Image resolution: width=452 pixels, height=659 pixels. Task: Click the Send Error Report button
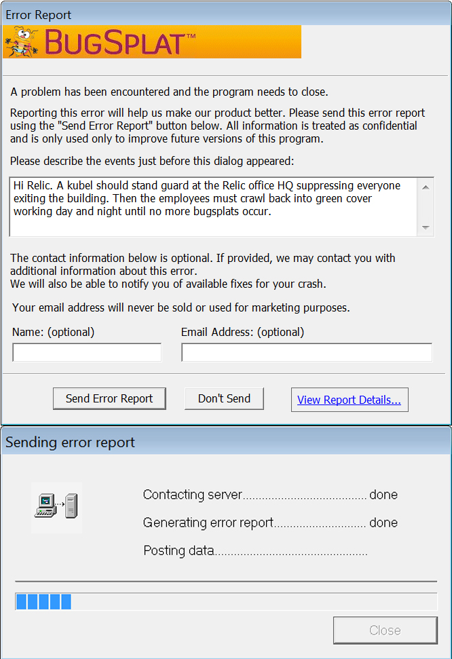109,398
